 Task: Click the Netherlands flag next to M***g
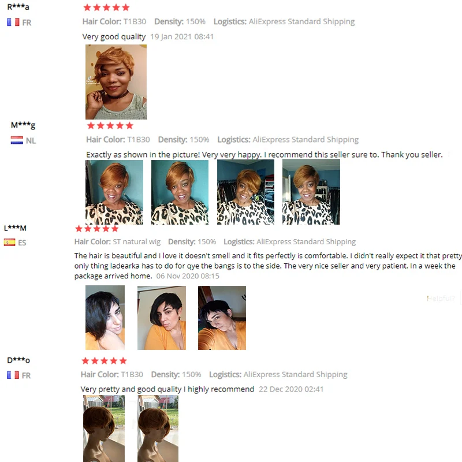pyautogui.click(x=17, y=140)
